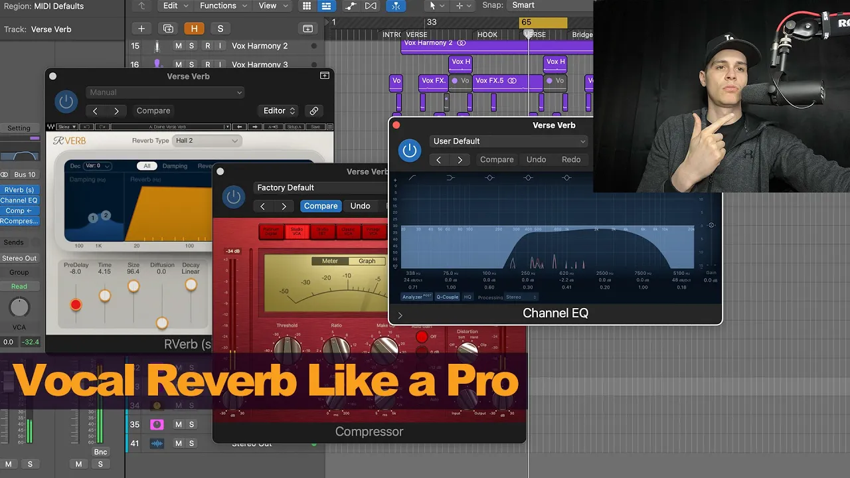850x478 pixels.
Task: Open the Edit menu in tracks area
Action: tap(175, 6)
